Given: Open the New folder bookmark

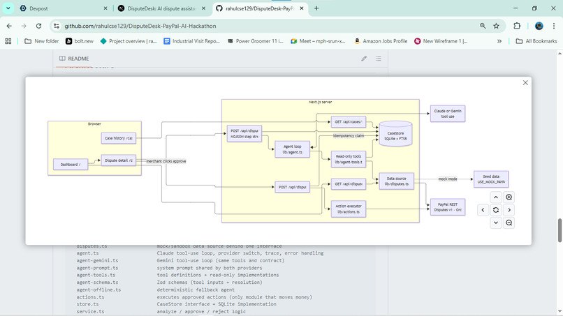Looking at the screenshot, I should pos(42,41).
